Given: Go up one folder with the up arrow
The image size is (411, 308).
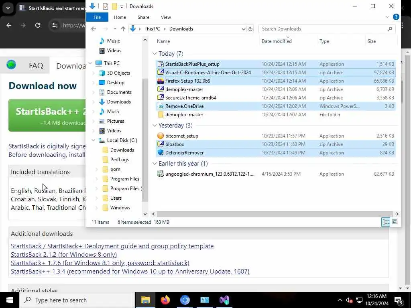Looking at the screenshot, I should [x=123, y=29].
